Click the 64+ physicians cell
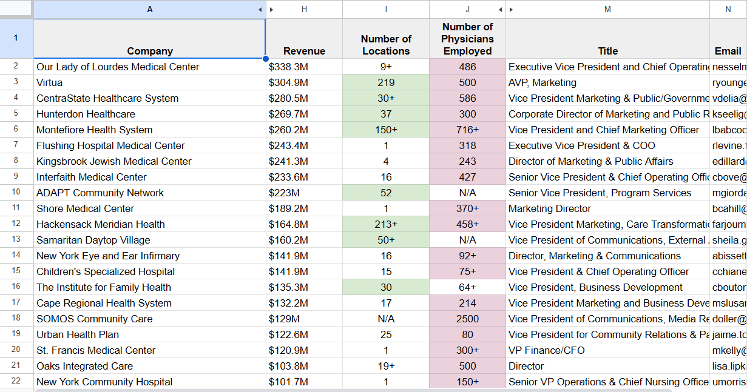The image size is (747, 392). click(x=467, y=287)
